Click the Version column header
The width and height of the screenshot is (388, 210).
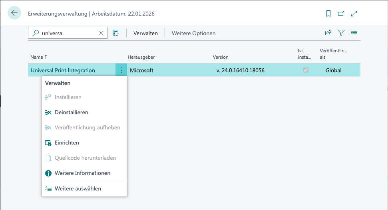click(221, 57)
